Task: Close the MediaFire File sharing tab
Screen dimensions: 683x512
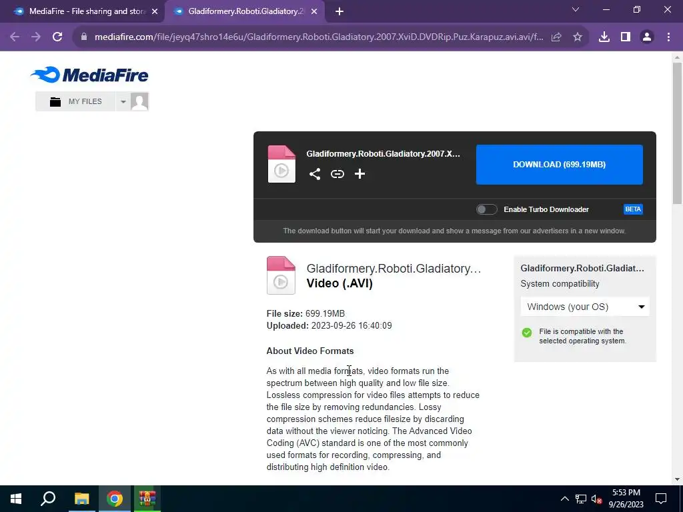Action: [x=155, y=12]
